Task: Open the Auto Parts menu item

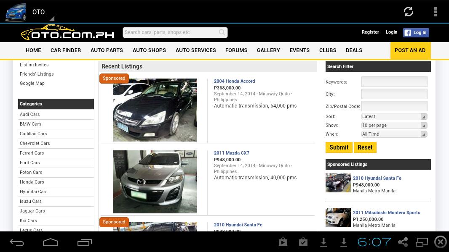Action: pos(107,50)
